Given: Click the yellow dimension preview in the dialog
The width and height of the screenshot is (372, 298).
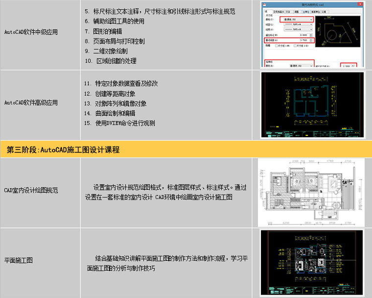Looking at the screenshot, I should [x=337, y=30].
